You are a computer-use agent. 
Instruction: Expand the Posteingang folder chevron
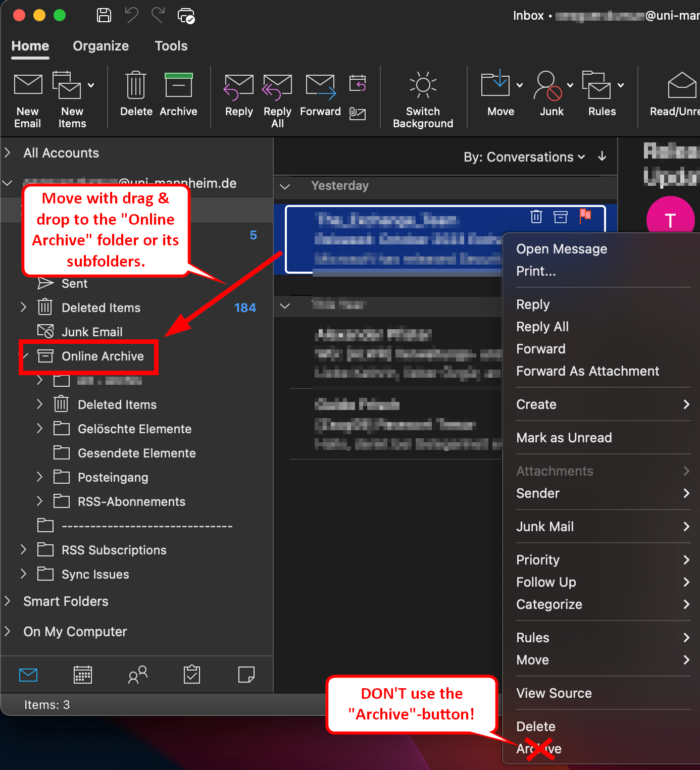(40, 477)
